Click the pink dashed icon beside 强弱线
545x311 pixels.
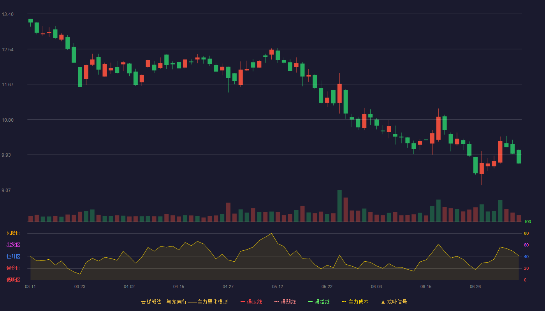tap(277, 302)
